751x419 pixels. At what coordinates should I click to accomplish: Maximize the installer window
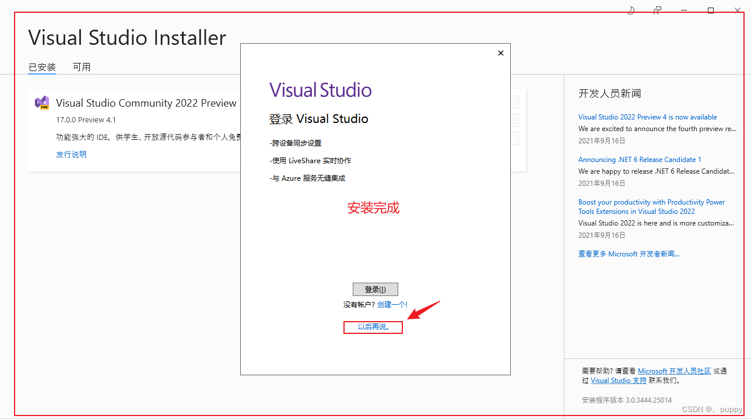pyautogui.click(x=710, y=10)
